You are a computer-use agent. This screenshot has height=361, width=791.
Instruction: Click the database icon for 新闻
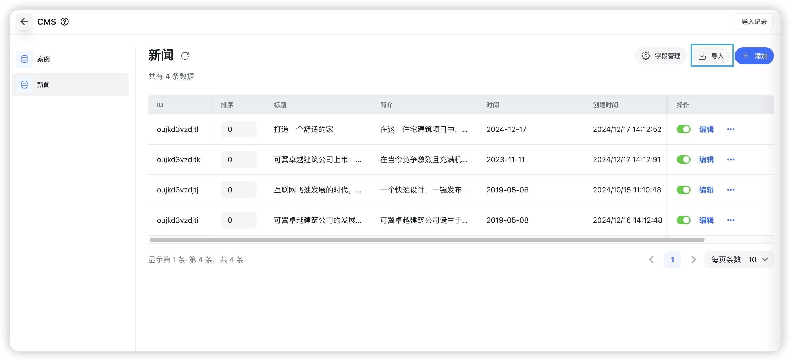point(24,85)
